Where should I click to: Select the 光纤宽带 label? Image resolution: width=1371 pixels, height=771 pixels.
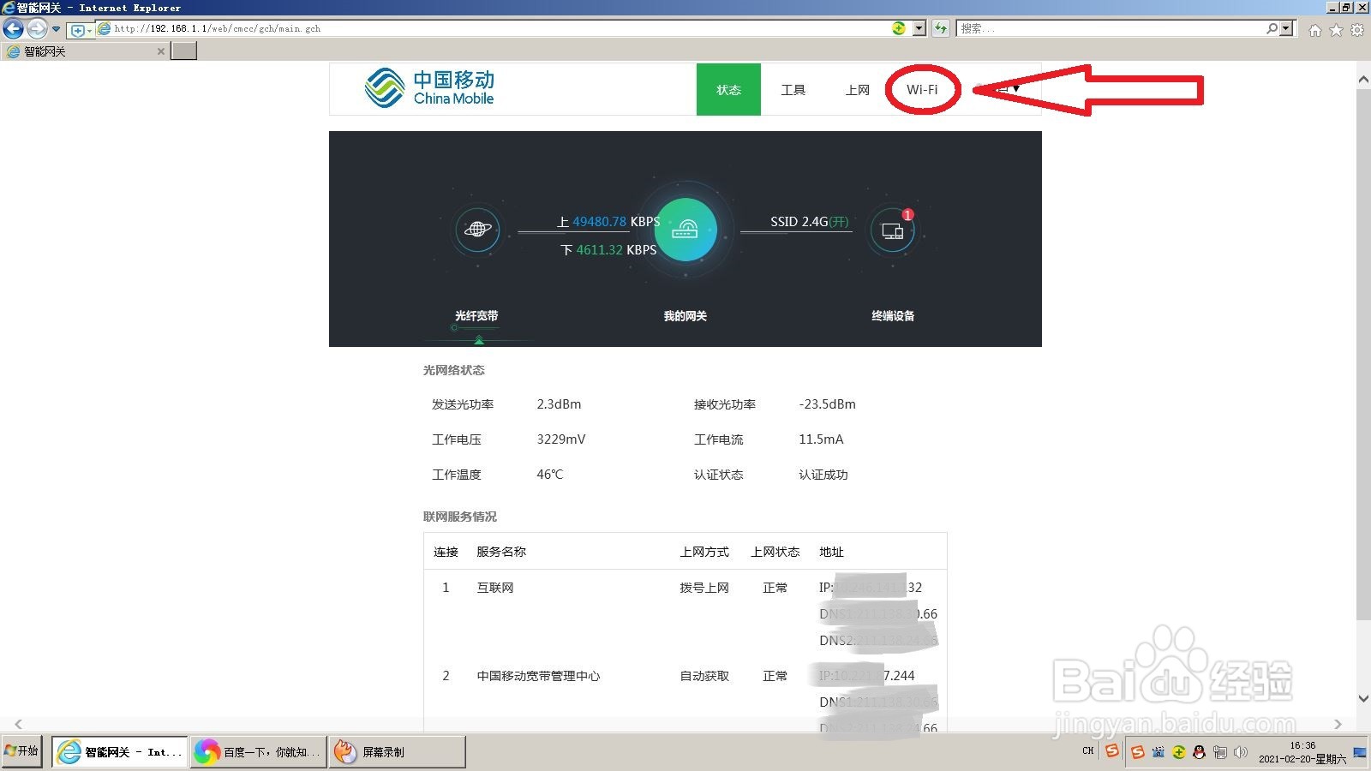click(476, 316)
